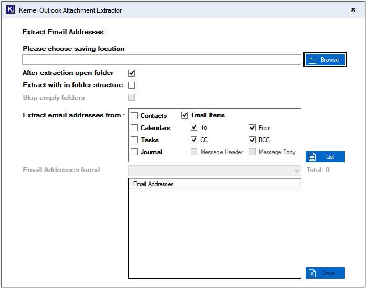Viewport: 367px width, 289px height.
Task: Uncheck the BCC checkbox
Action: coord(253,140)
